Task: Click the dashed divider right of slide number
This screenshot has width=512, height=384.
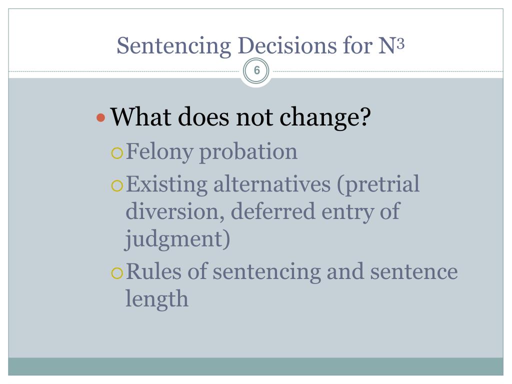Action: click(388, 71)
